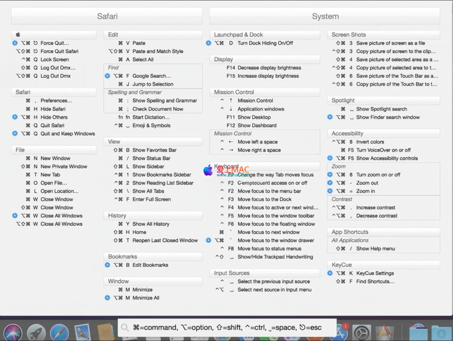Screen dimensions: 453x341
Task: Choose New Private Window entry
Action: (63, 167)
